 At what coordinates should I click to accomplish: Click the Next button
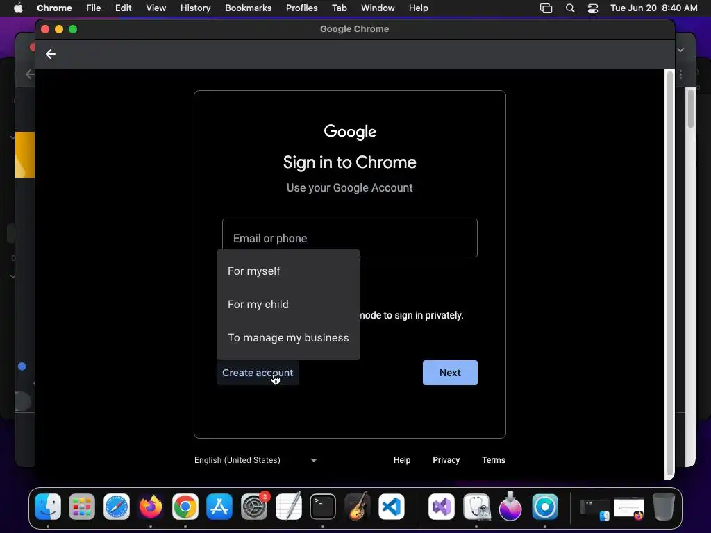[450, 373]
